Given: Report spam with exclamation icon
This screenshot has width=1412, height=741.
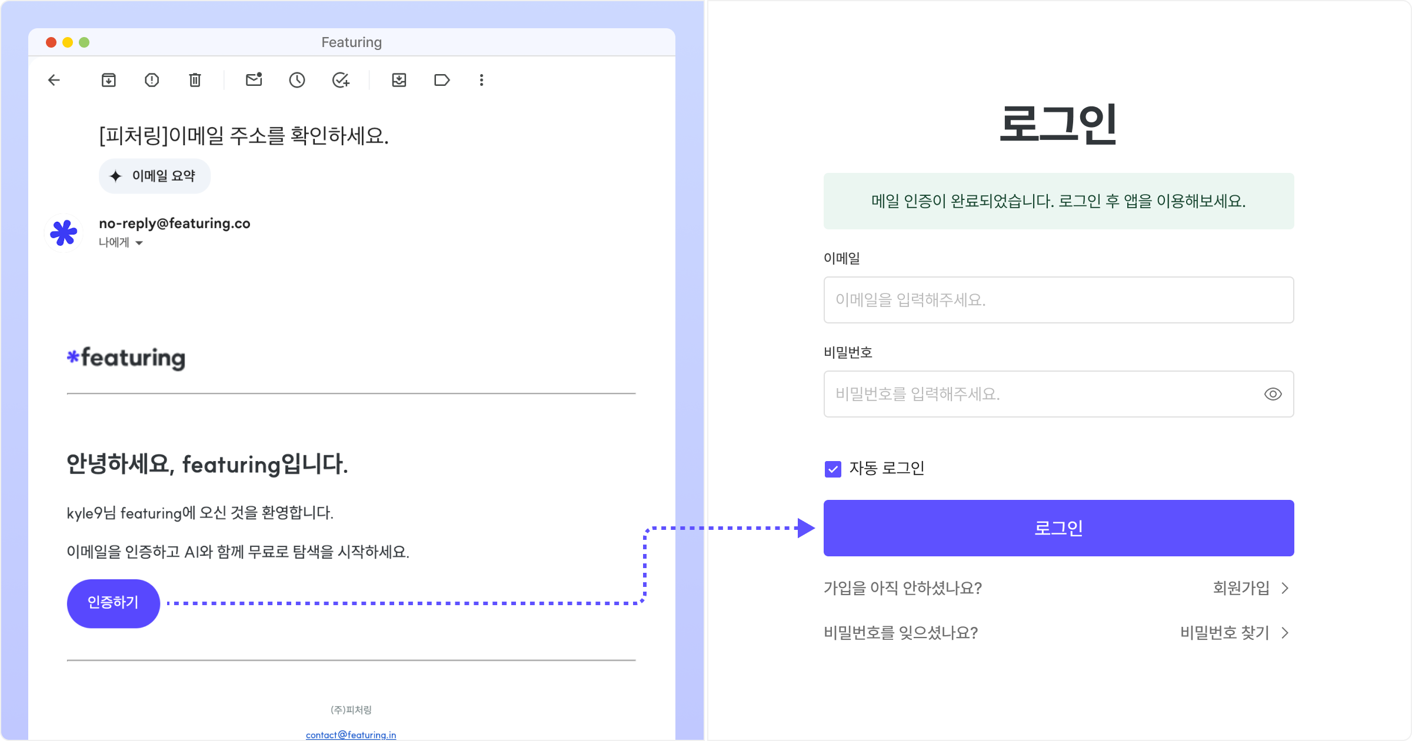Looking at the screenshot, I should (152, 80).
